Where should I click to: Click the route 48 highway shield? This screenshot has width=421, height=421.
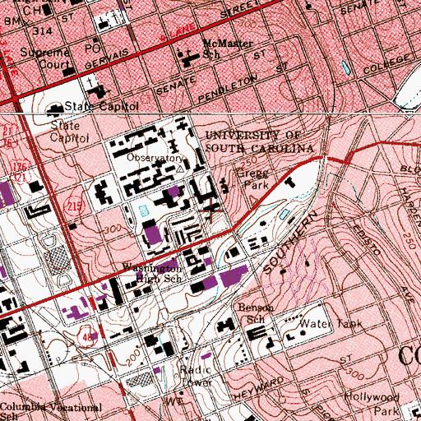click(x=87, y=337)
